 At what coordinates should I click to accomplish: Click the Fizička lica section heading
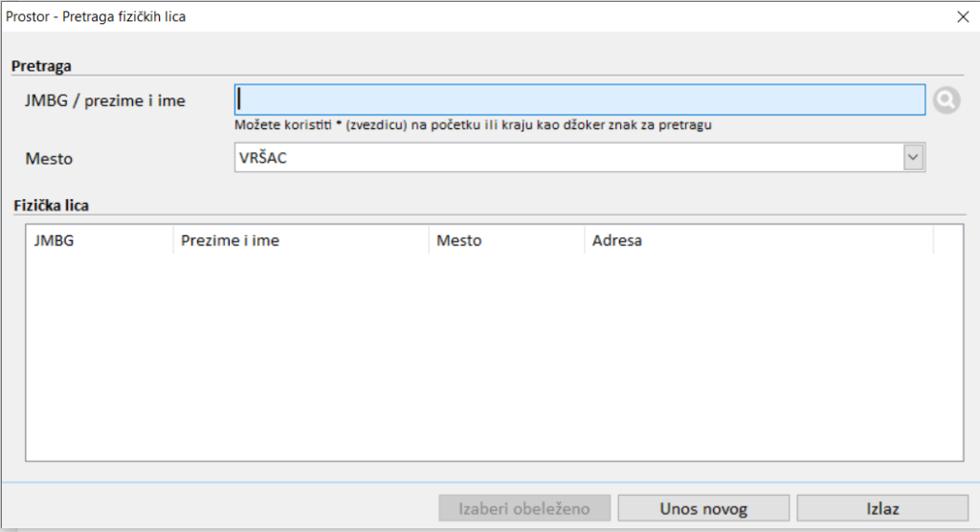(50, 206)
